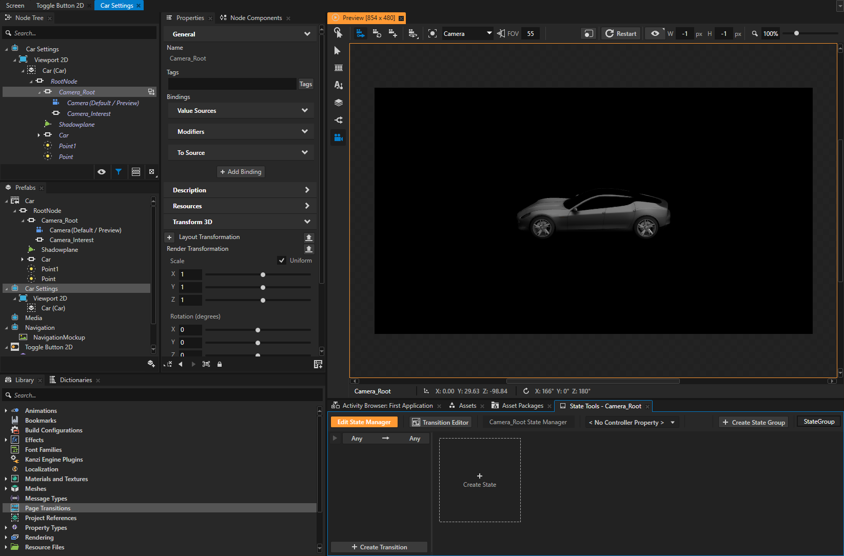Image resolution: width=844 pixels, height=556 pixels.
Task: Click the filter icon below the Node Tree
Action: (119, 172)
